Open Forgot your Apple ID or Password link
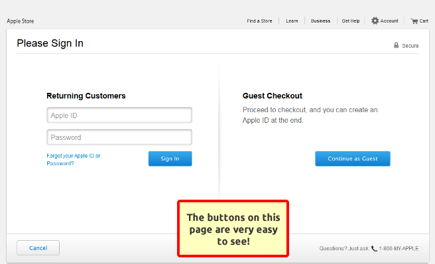This screenshot has height=264, width=435. point(74,160)
